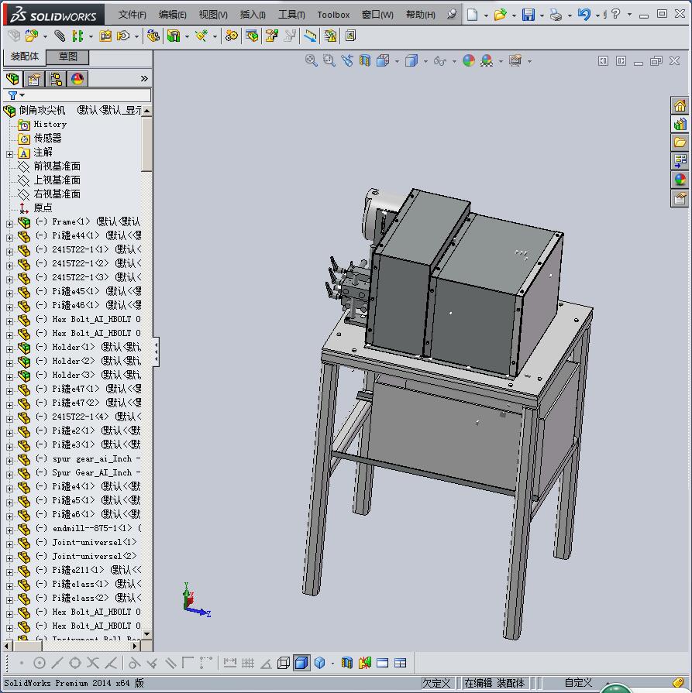
Task: Open the View Palette icon in the task pane
Action: [x=680, y=161]
